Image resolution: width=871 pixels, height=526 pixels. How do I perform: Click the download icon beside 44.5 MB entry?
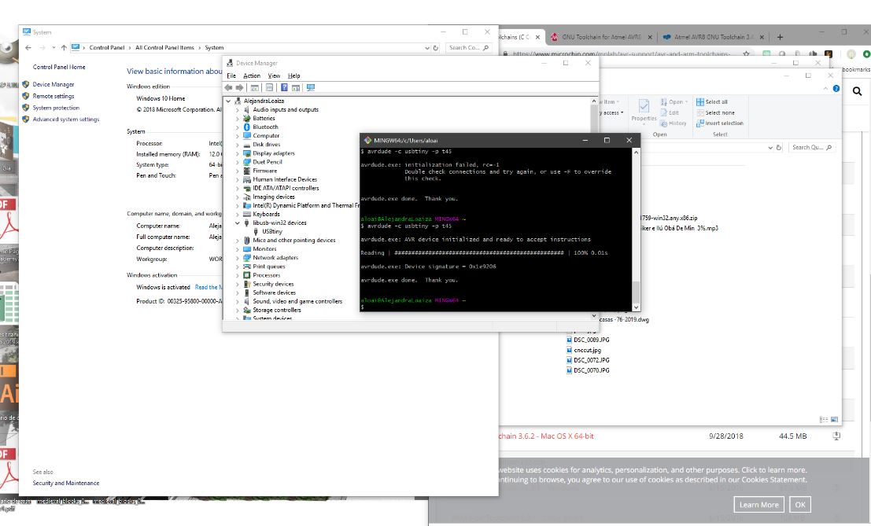[836, 436]
